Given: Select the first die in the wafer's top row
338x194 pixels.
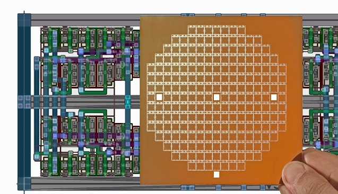Looking at the screenshot, I should [192, 30].
